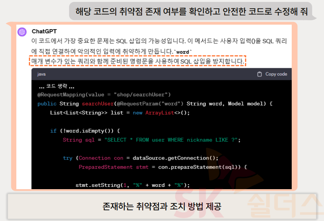Click the @RequestMapping annotation line

[104, 94]
